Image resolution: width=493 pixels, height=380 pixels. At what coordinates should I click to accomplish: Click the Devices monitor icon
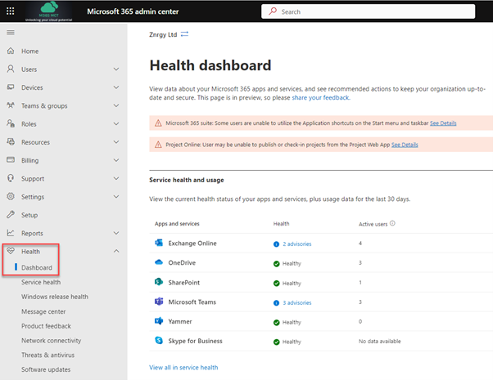11,87
